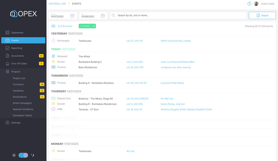Open Leslie Leahy user name menu
The height and width of the screenshot is (161, 278).
[x=267, y=3]
